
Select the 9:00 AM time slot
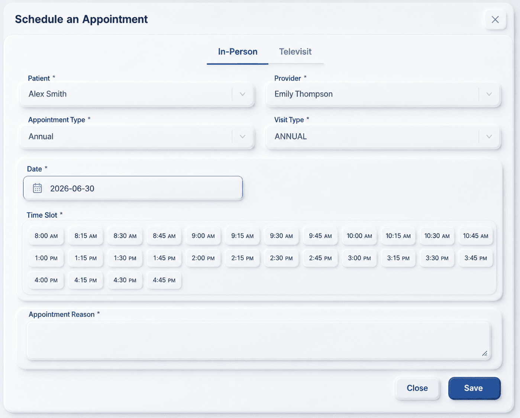203,236
